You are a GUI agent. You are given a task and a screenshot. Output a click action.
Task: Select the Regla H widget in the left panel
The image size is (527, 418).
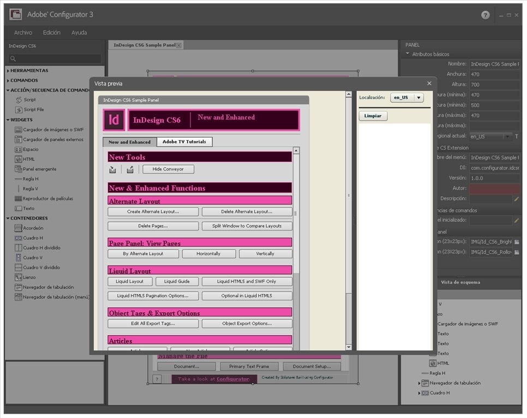[27, 179]
